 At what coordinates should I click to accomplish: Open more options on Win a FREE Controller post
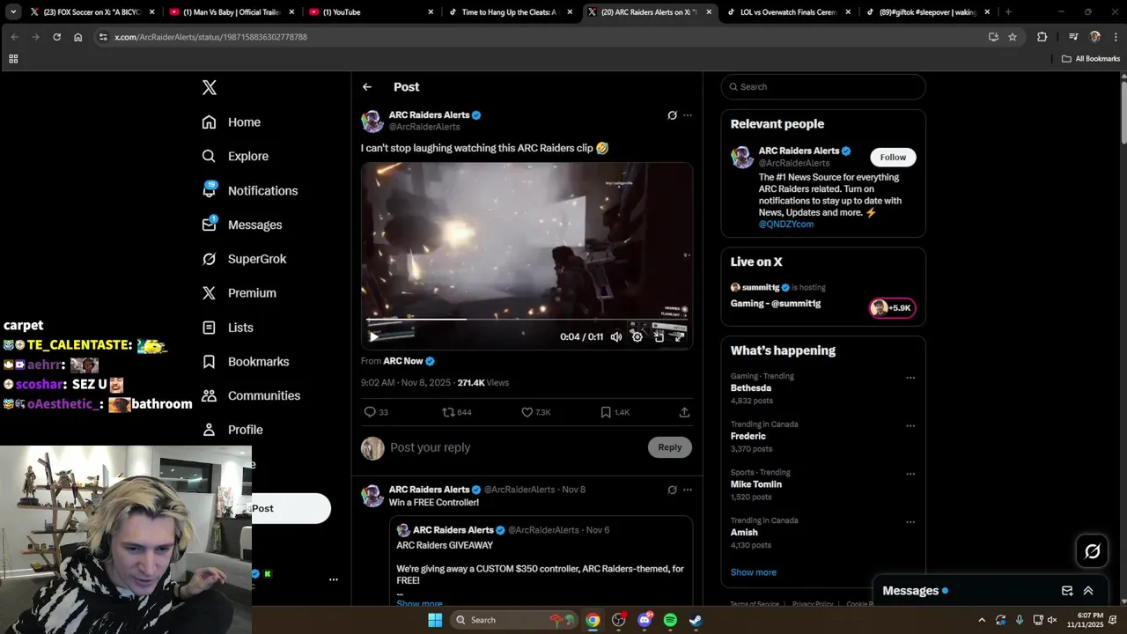pyautogui.click(x=688, y=490)
